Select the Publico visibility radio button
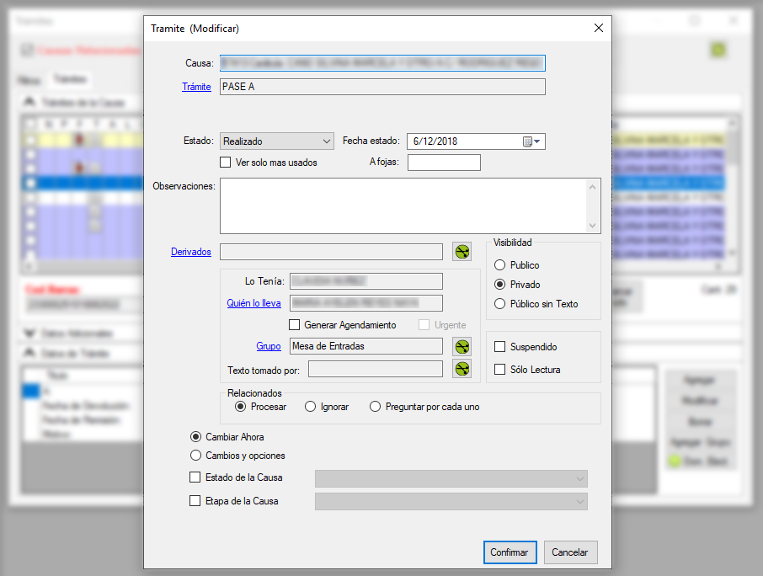The height and width of the screenshot is (576, 763). click(500, 265)
